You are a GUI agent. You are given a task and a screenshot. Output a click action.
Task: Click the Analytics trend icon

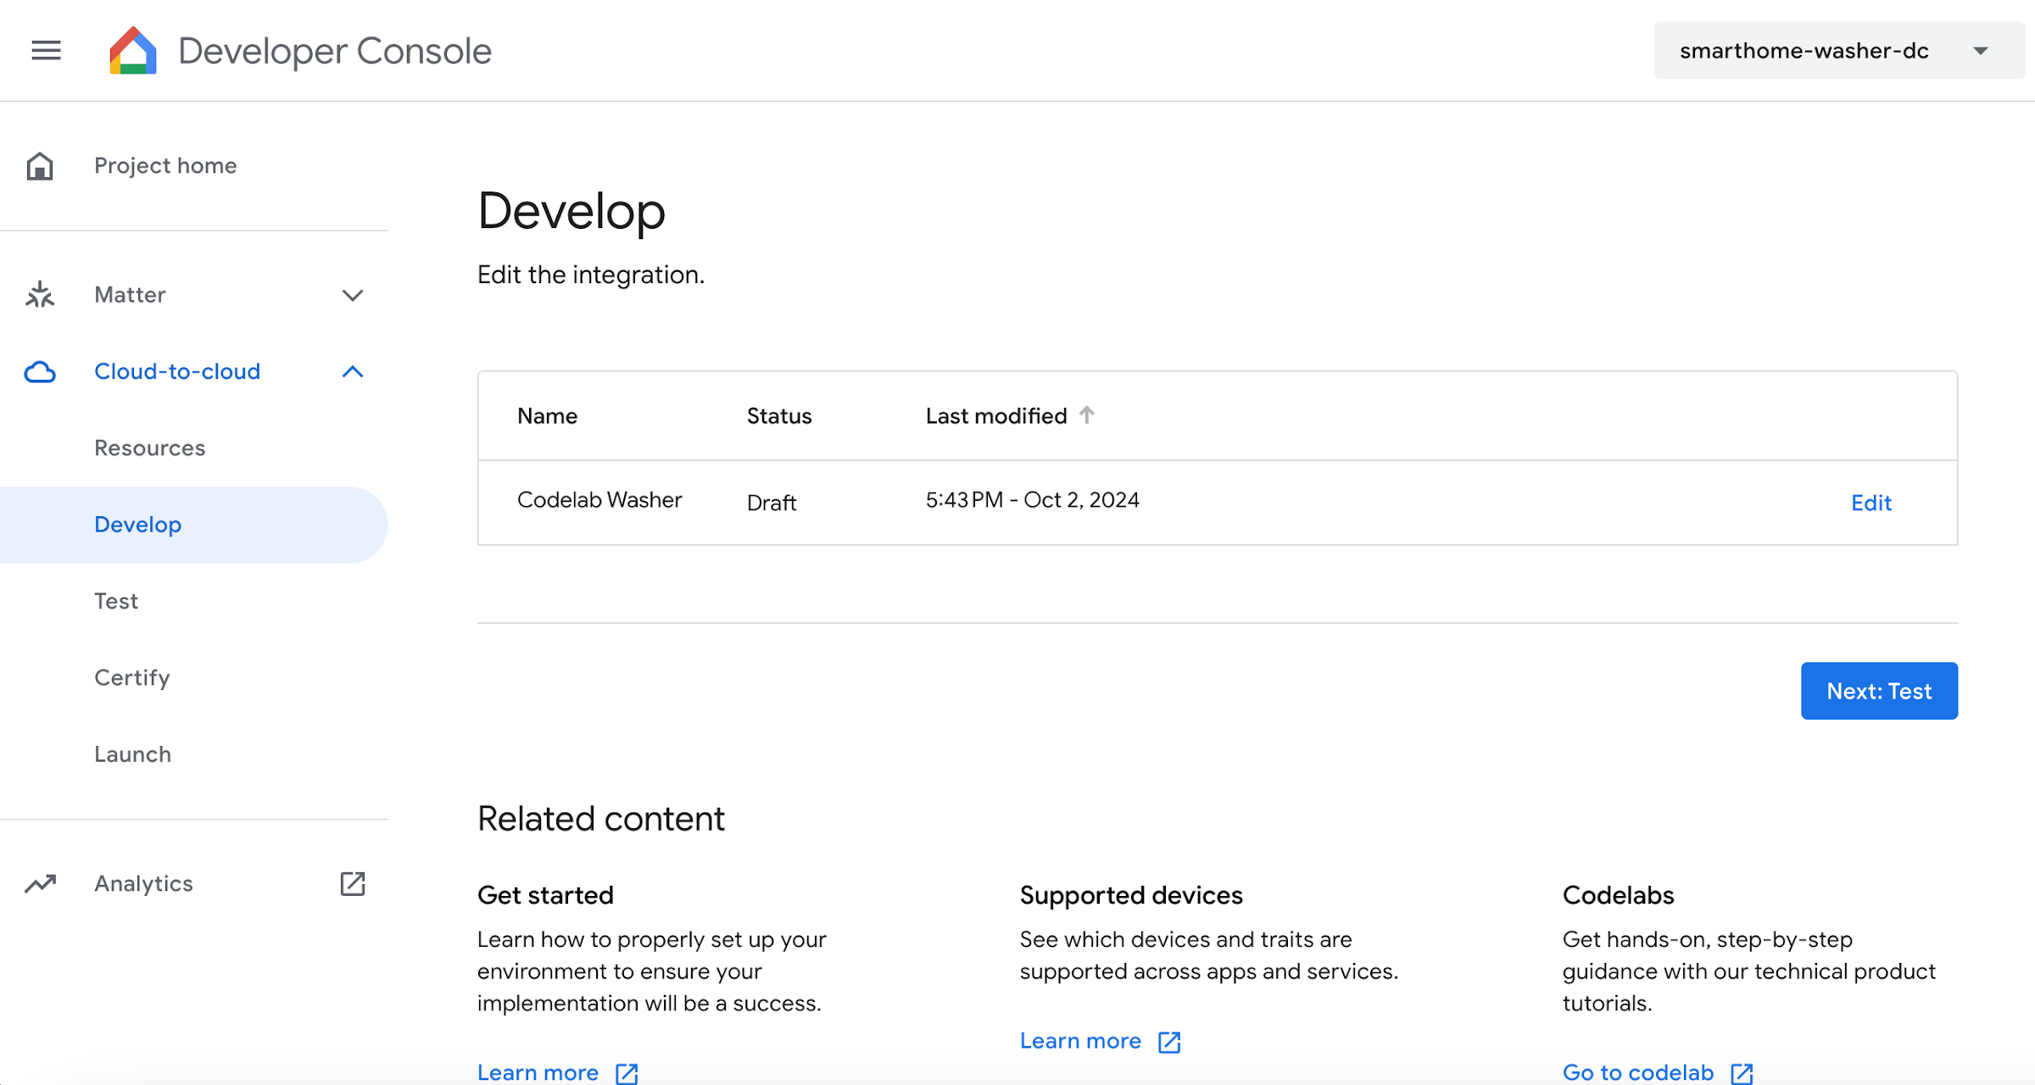coord(41,883)
